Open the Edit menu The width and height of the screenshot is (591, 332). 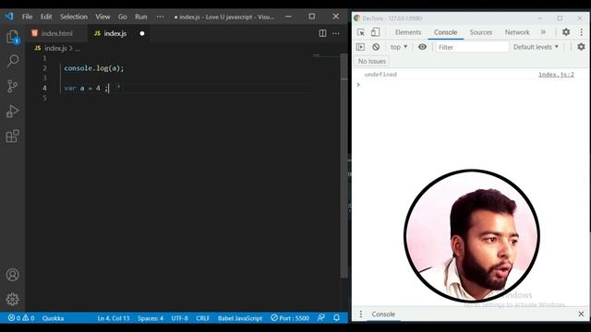pos(46,17)
